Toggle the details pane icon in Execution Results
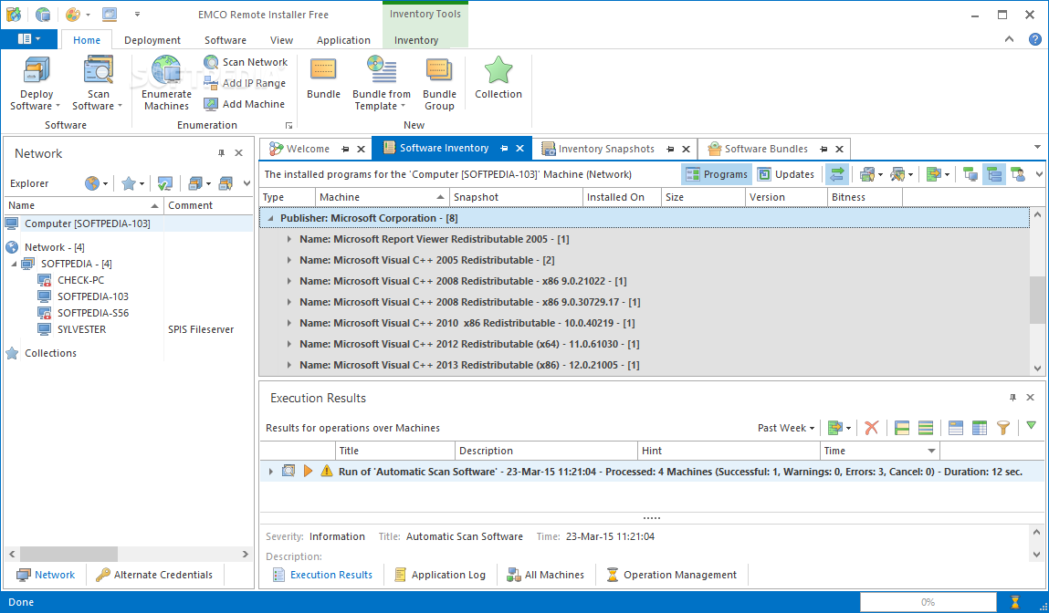This screenshot has width=1049, height=613. click(955, 428)
